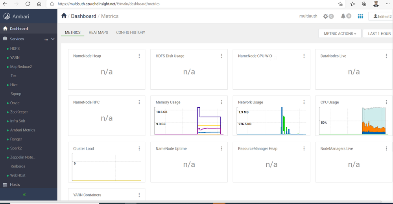Image resolution: width=393 pixels, height=204 pixels.
Task: Open CPU Usage widget options menu
Action: pyautogui.click(x=386, y=102)
